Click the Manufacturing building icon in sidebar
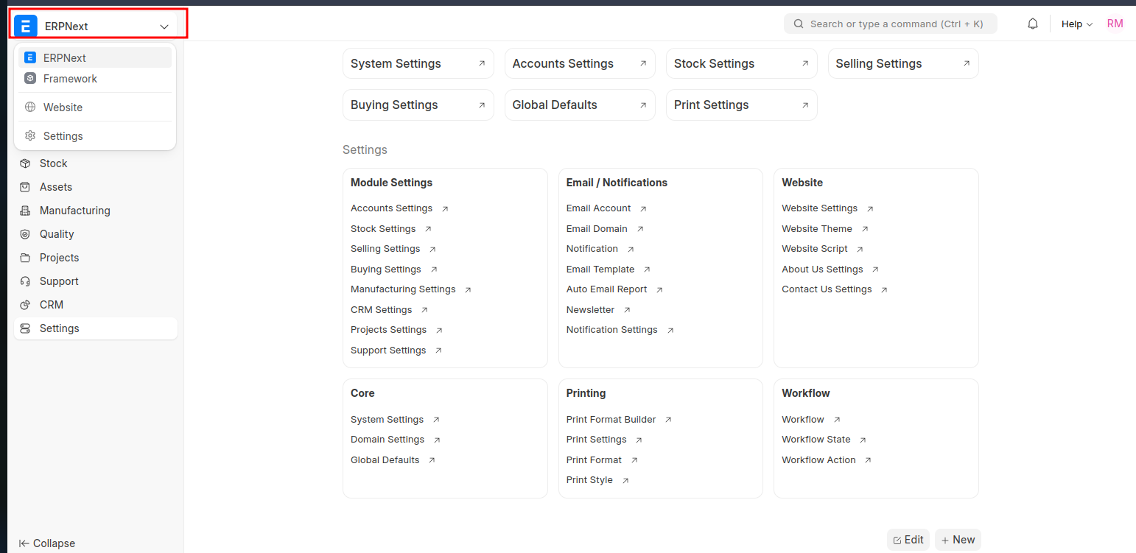Viewport: 1136px width, 553px height. [25, 211]
